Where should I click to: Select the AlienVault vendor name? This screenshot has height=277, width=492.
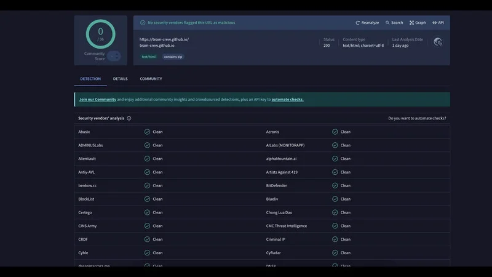tap(87, 159)
